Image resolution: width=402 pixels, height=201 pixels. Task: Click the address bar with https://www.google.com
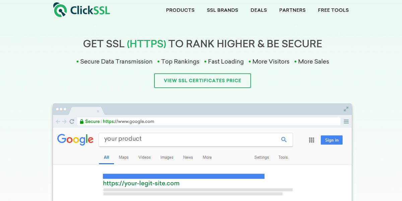pos(209,121)
